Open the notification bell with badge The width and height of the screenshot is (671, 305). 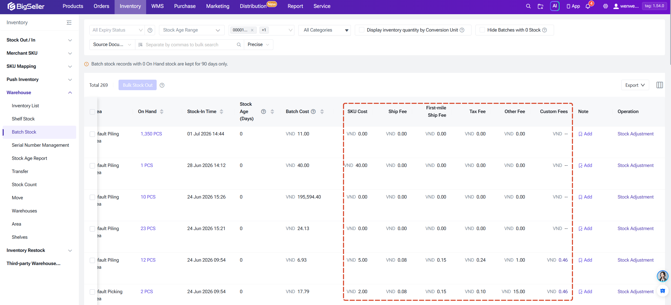coord(588,6)
